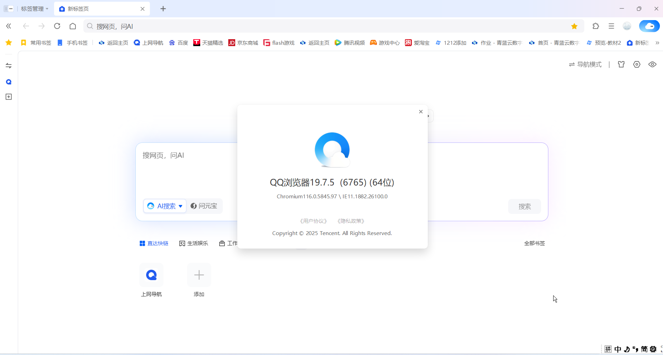Image resolution: width=663 pixels, height=355 pixels.
Task: Open browser settings via the hexagon gear icon
Action: click(x=637, y=64)
